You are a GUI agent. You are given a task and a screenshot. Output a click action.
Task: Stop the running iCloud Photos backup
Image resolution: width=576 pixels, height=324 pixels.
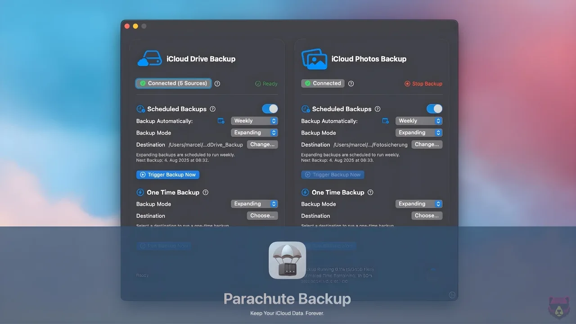423,83
